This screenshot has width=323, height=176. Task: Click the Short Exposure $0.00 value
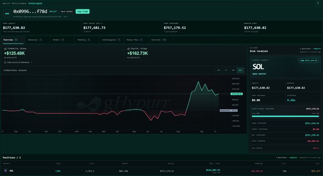coord(316,130)
